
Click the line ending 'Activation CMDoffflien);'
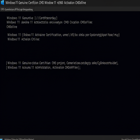(43, 68)
